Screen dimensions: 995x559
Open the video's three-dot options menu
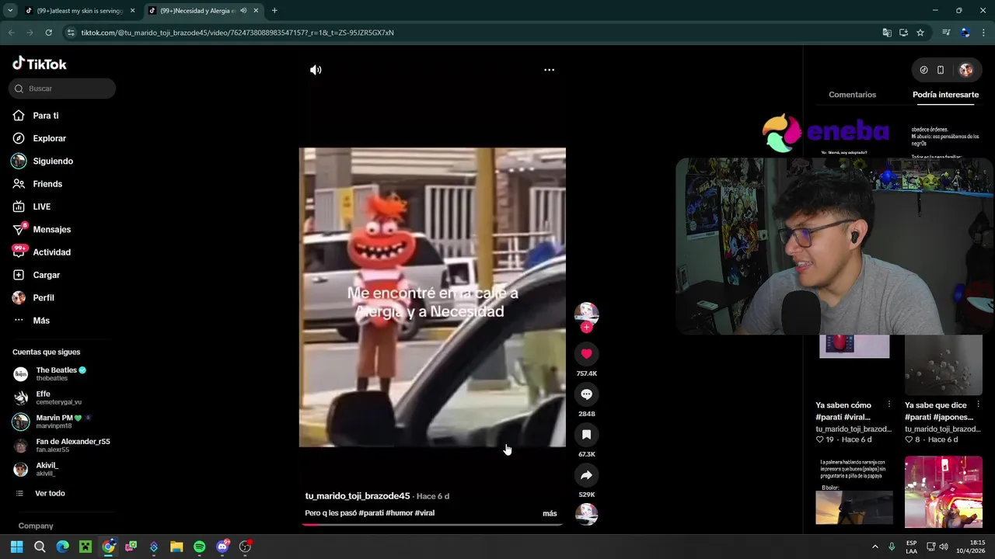[x=549, y=70]
